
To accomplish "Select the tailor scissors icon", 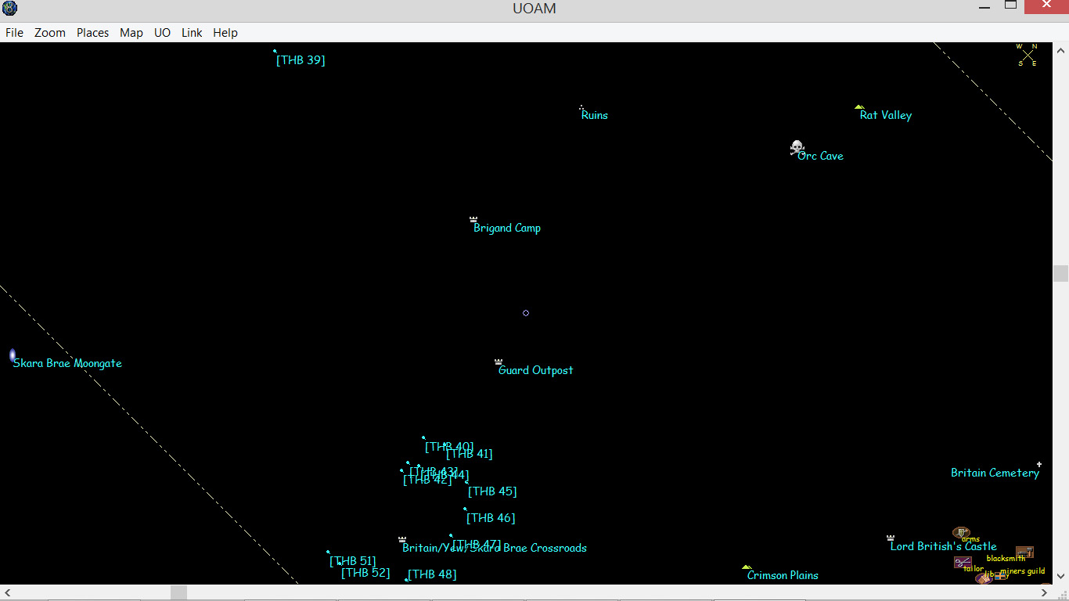I will [963, 562].
